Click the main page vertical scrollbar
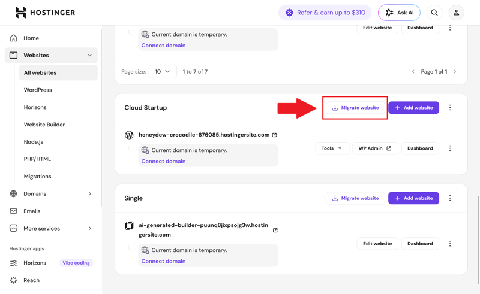This screenshot has width=480, height=294. point(478,240)
